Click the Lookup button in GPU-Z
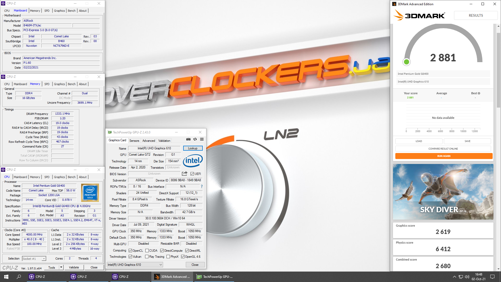The width and height of the screenshot is (501, 282). (x=193, y=148)
